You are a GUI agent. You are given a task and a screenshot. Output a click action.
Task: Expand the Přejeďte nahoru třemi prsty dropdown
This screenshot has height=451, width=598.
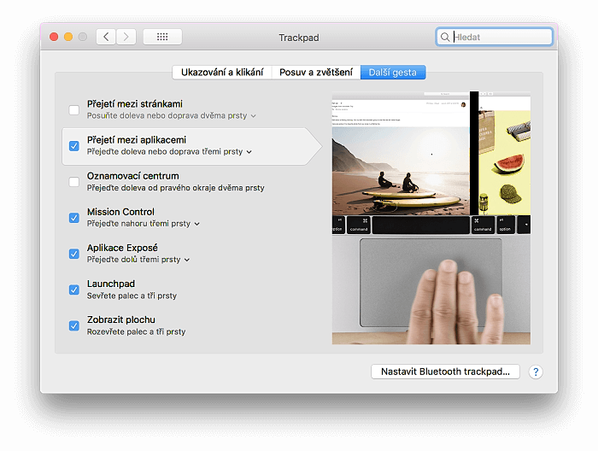coord(143,224)
